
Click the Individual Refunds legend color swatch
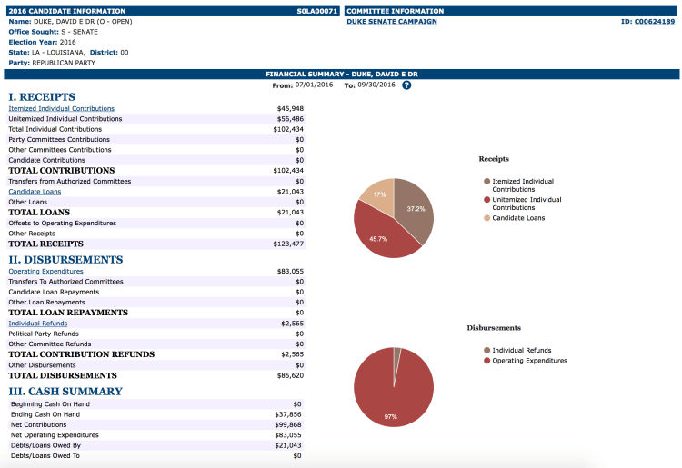[x=487, y=350]
